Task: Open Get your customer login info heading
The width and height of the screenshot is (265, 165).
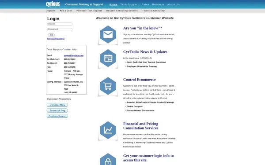Action: (x=148, y=158)
